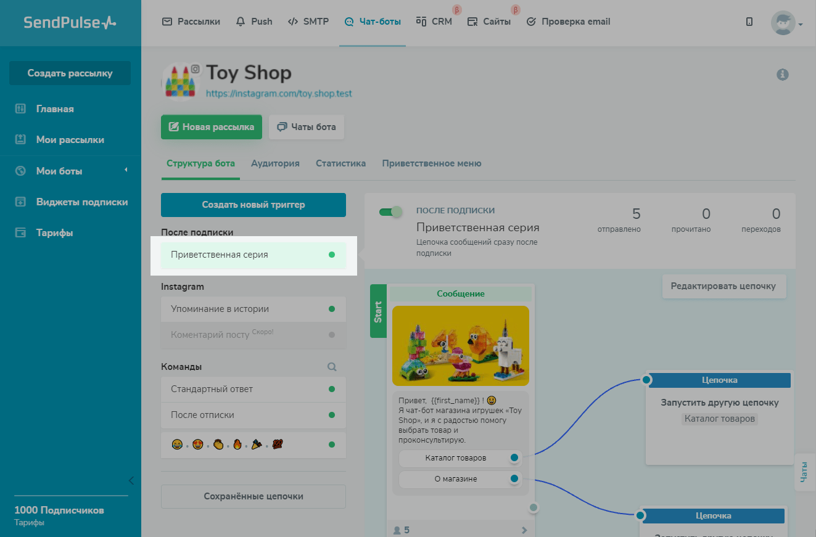This screenshot has height=537, width=816.
Task: Go to Push in the top navigation
Action: (254, 22)
